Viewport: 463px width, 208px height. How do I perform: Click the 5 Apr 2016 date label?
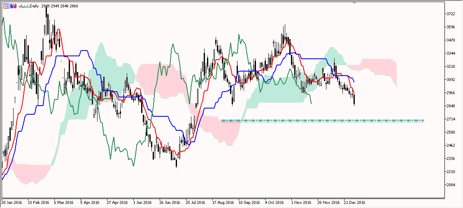click(90, 203)
